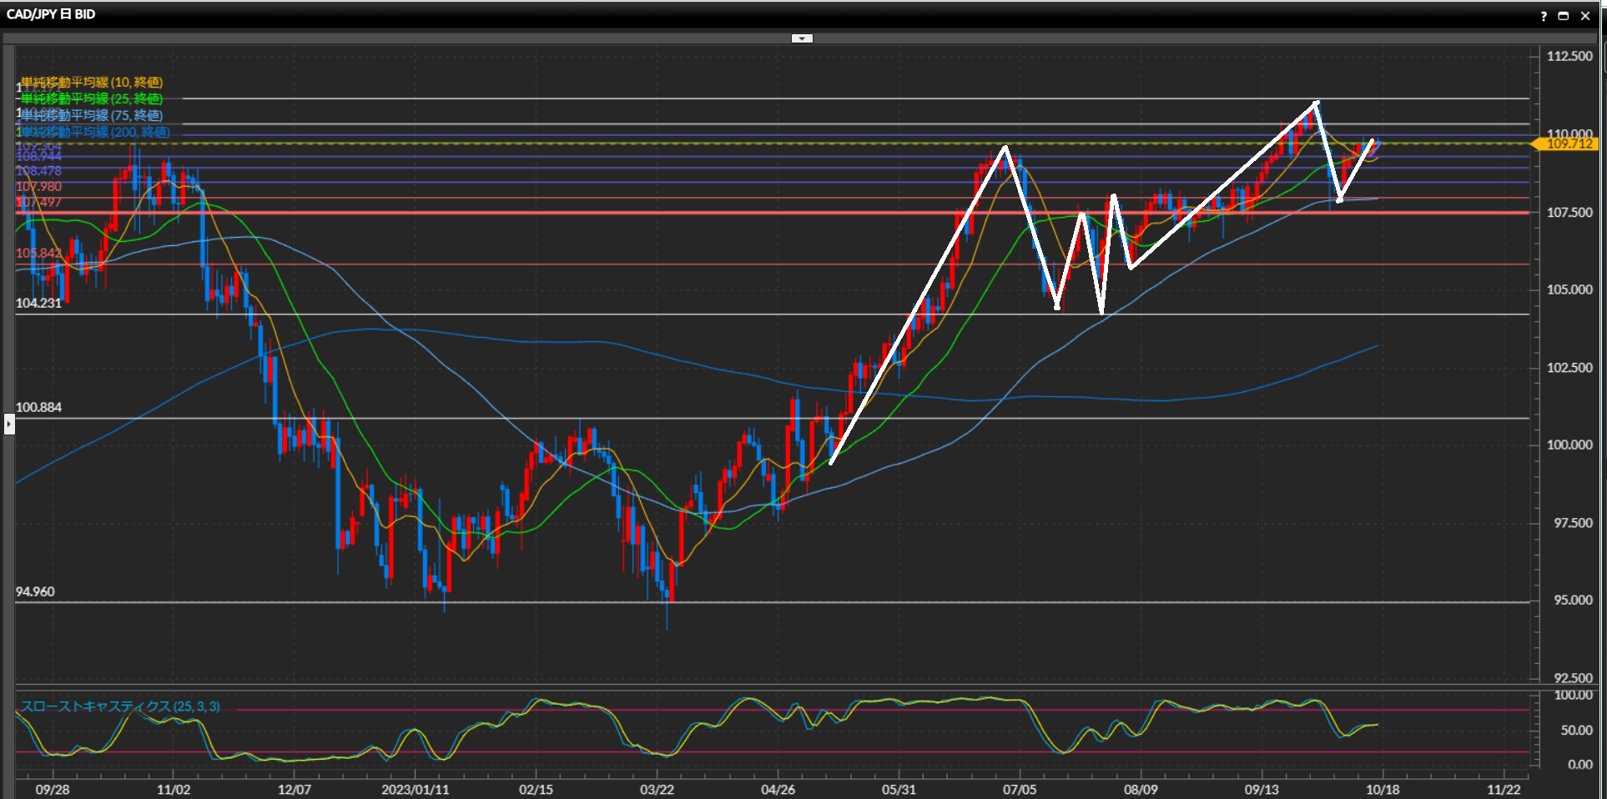Click the CAD/JPY 日 BID window title
Viewport: 1607px width, 799px height.
click(x=51, y=14)
